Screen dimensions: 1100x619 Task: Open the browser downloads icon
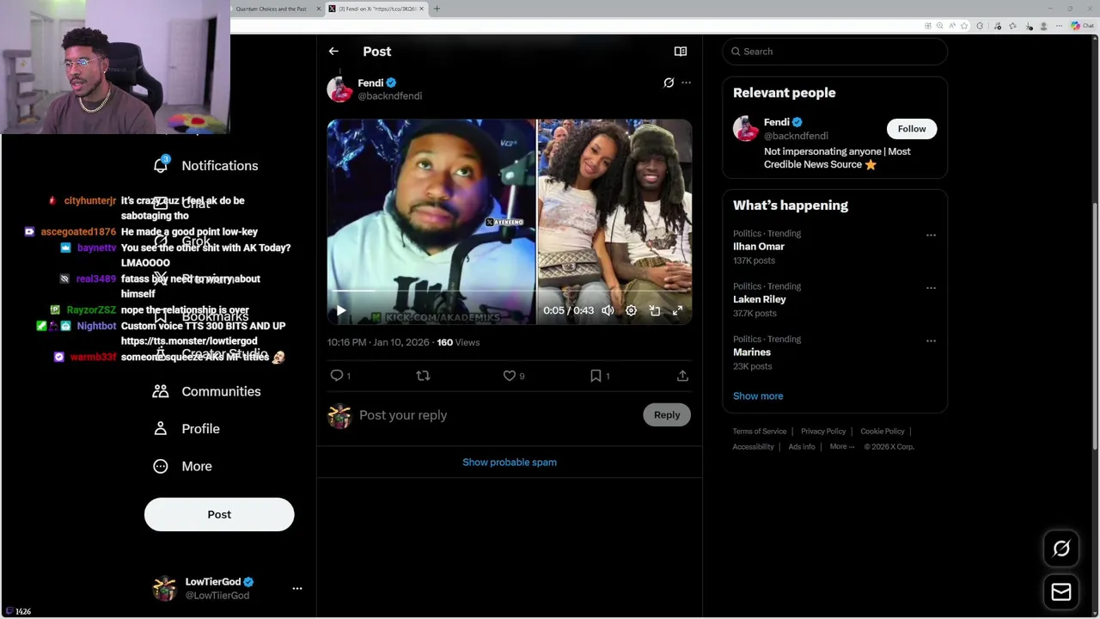point(1030,26)
